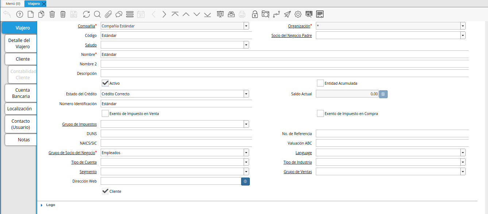Open Help from the toolbar
The image size is (488, 214).
tap(20, 14)
